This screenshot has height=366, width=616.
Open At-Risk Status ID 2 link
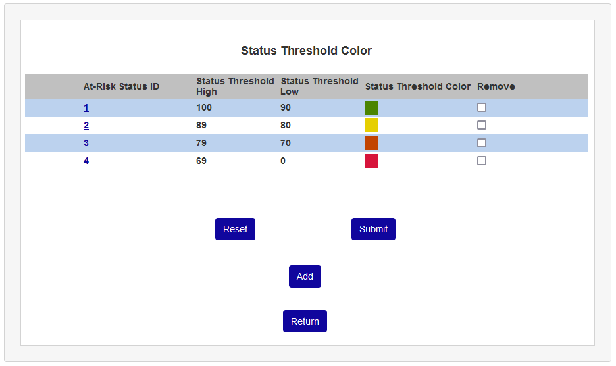tap(86, 125)
